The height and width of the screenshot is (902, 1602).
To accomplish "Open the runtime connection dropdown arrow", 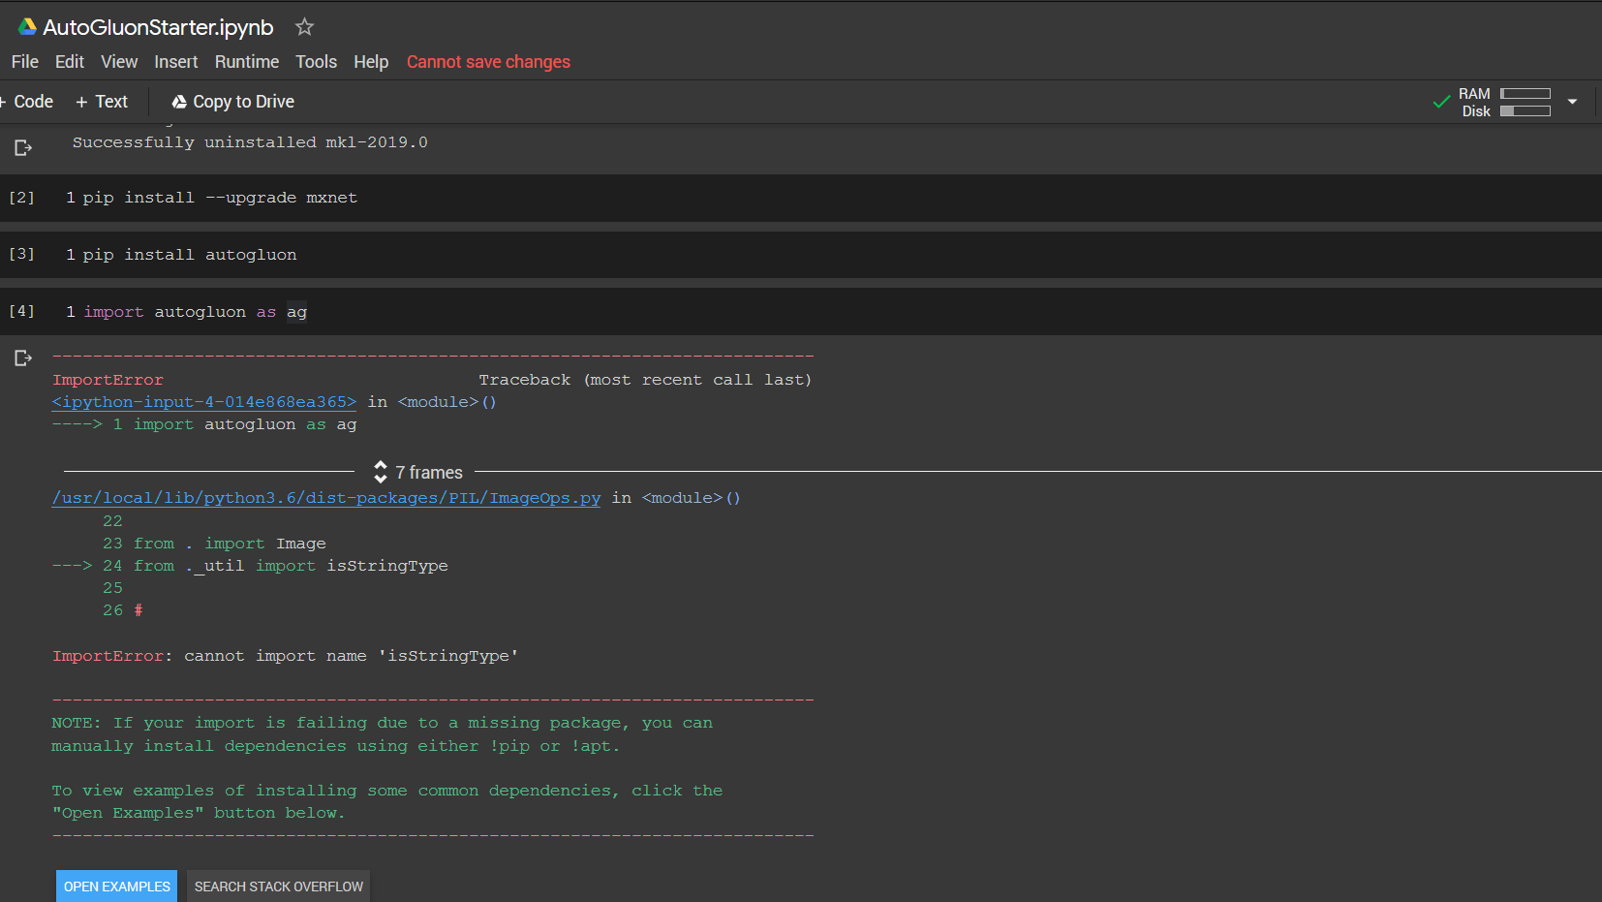I will coord(1572,102).
